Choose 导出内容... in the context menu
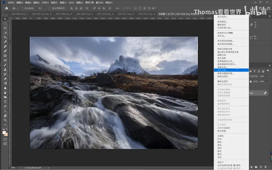Screen dimensions: 272x170 [x=231, y=70]
